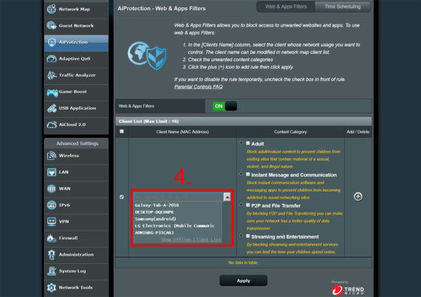Click the USB Application icon

tap(52, 108)
